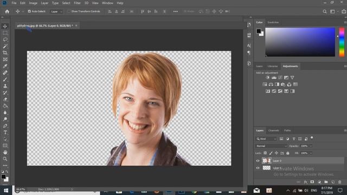Show hidden system tray icons chevron
The height and width of the screenshot is (195, 347).
(288, 190)
